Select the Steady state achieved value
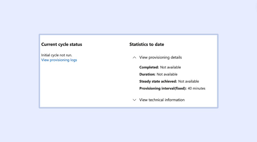This screenshot has width=257, height=142. (189, 81)
